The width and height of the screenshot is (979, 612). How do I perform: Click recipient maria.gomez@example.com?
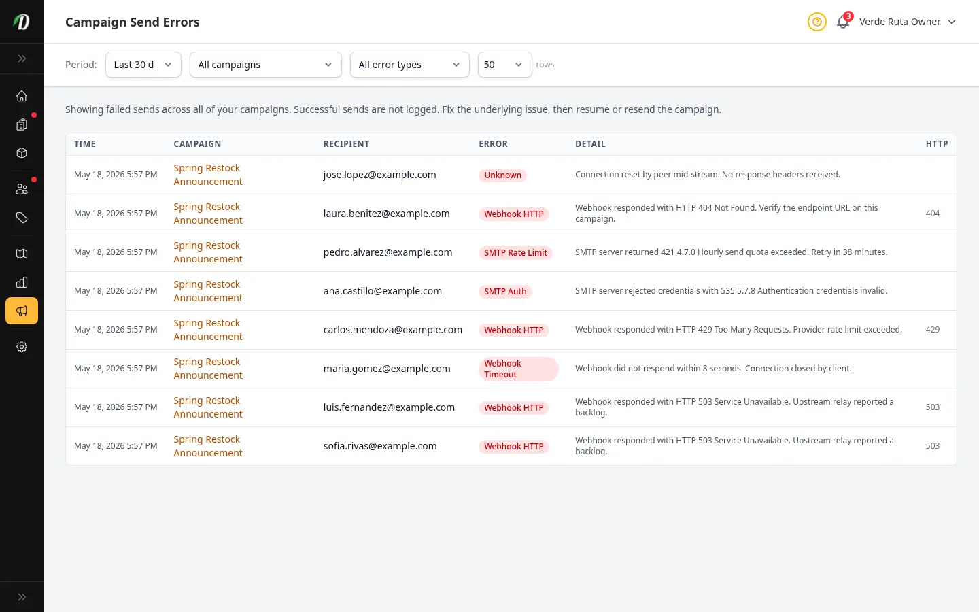point(387,369)
